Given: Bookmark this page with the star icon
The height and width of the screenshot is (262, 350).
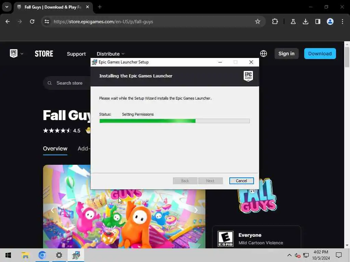Looking at the screenshot, I should (x=258, y=21).
